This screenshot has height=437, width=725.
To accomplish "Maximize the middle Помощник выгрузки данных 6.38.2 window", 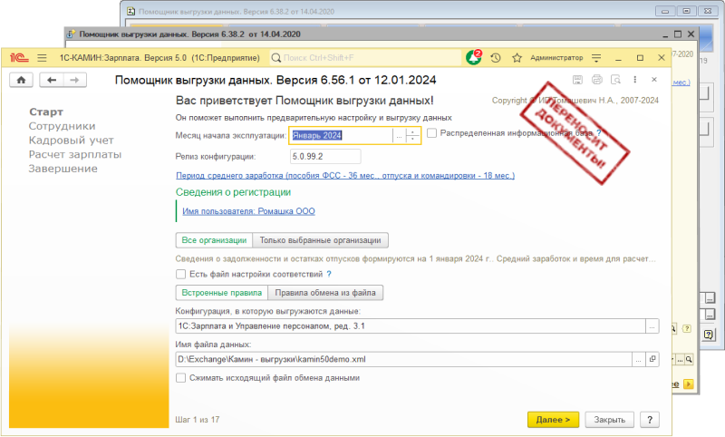I will point(678,34).
